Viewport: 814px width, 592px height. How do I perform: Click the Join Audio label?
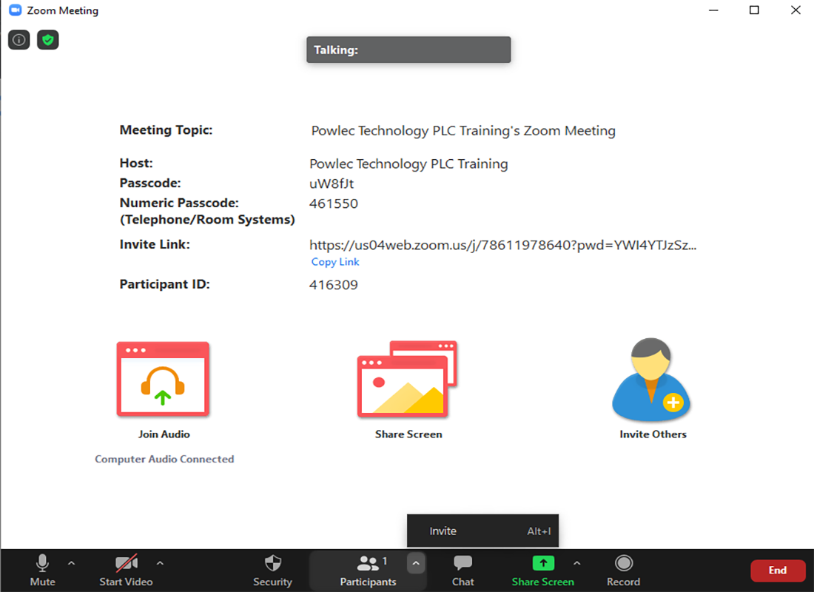coord(164,434)
